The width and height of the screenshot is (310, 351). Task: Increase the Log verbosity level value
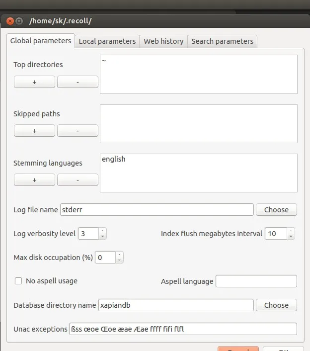(x=102, y=231)
